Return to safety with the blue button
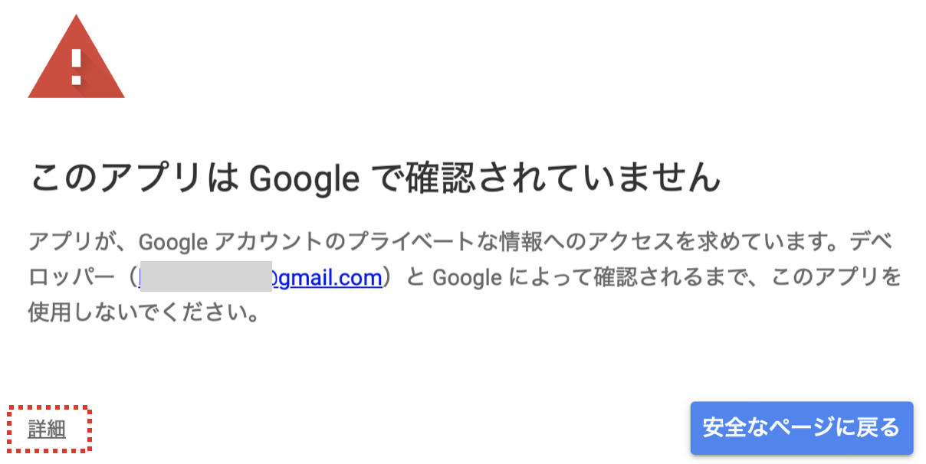This screenshot has width=926, height=464. 801,428
